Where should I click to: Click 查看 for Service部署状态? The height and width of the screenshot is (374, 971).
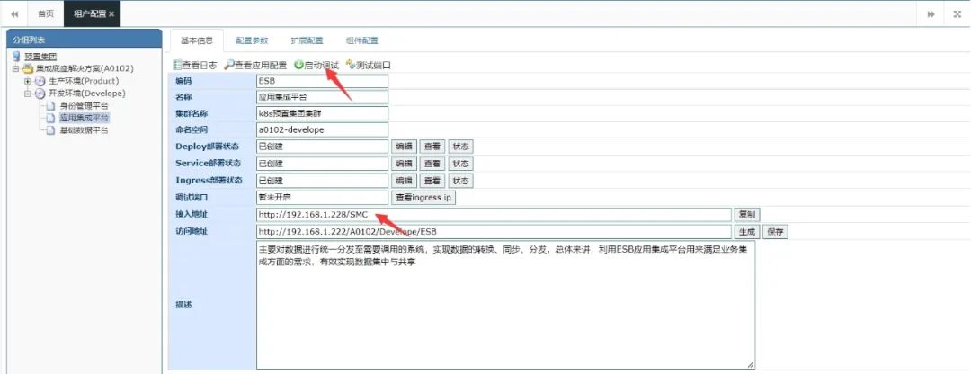point(432,164)
